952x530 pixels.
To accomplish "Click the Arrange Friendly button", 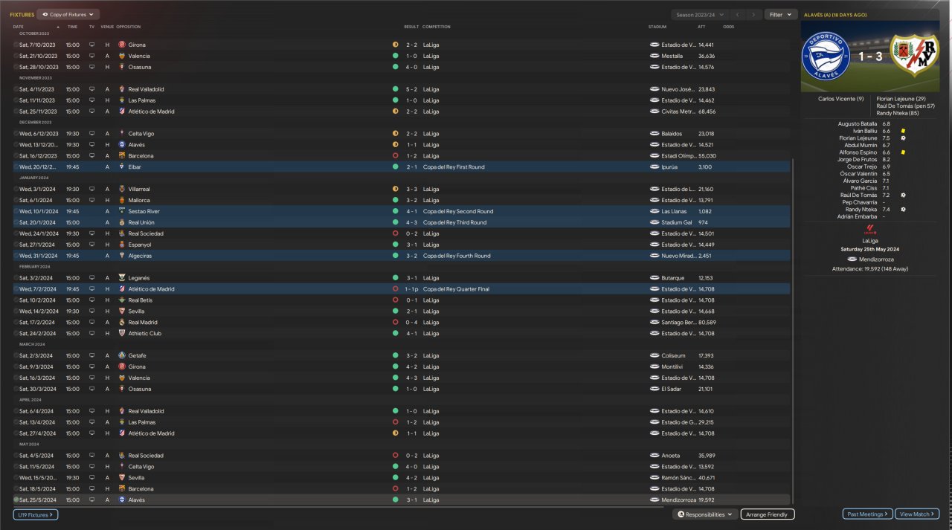I will 768,514.
